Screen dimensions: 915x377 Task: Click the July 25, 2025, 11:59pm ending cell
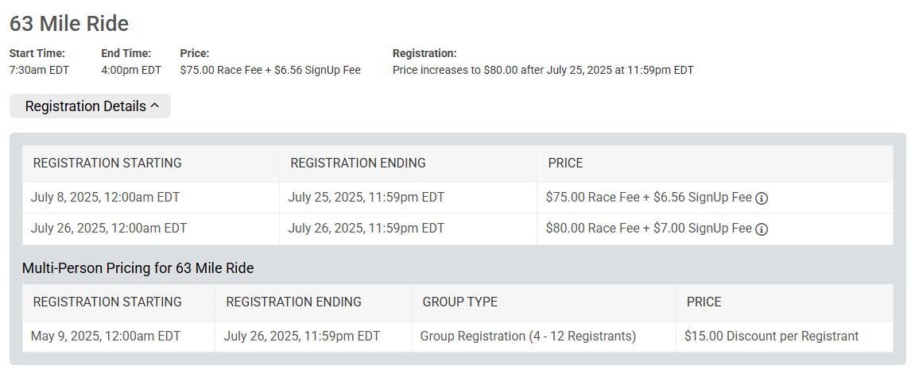(x=408, y=198)
